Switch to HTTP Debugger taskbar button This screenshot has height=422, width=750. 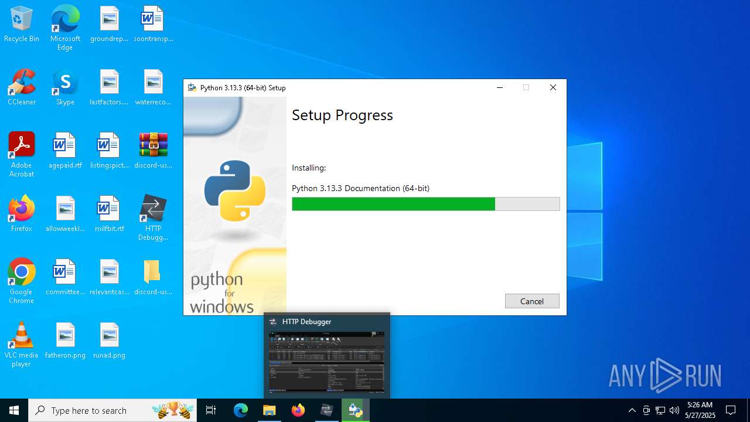coord(327,410)
